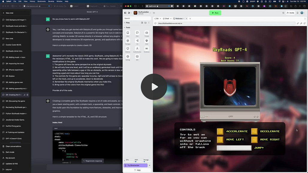This screenshot has height=173, width=308.
Task: Open the Packages tool in Replit
Action: point(128,41)
